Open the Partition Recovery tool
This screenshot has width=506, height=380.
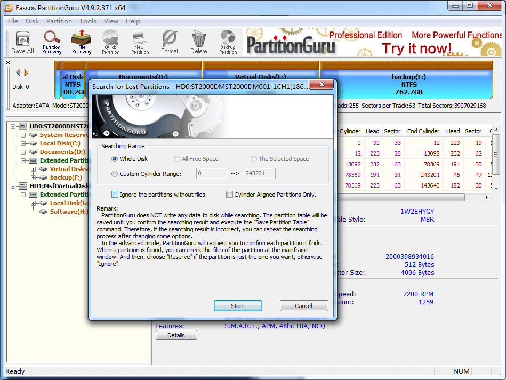tap(52, 42)
